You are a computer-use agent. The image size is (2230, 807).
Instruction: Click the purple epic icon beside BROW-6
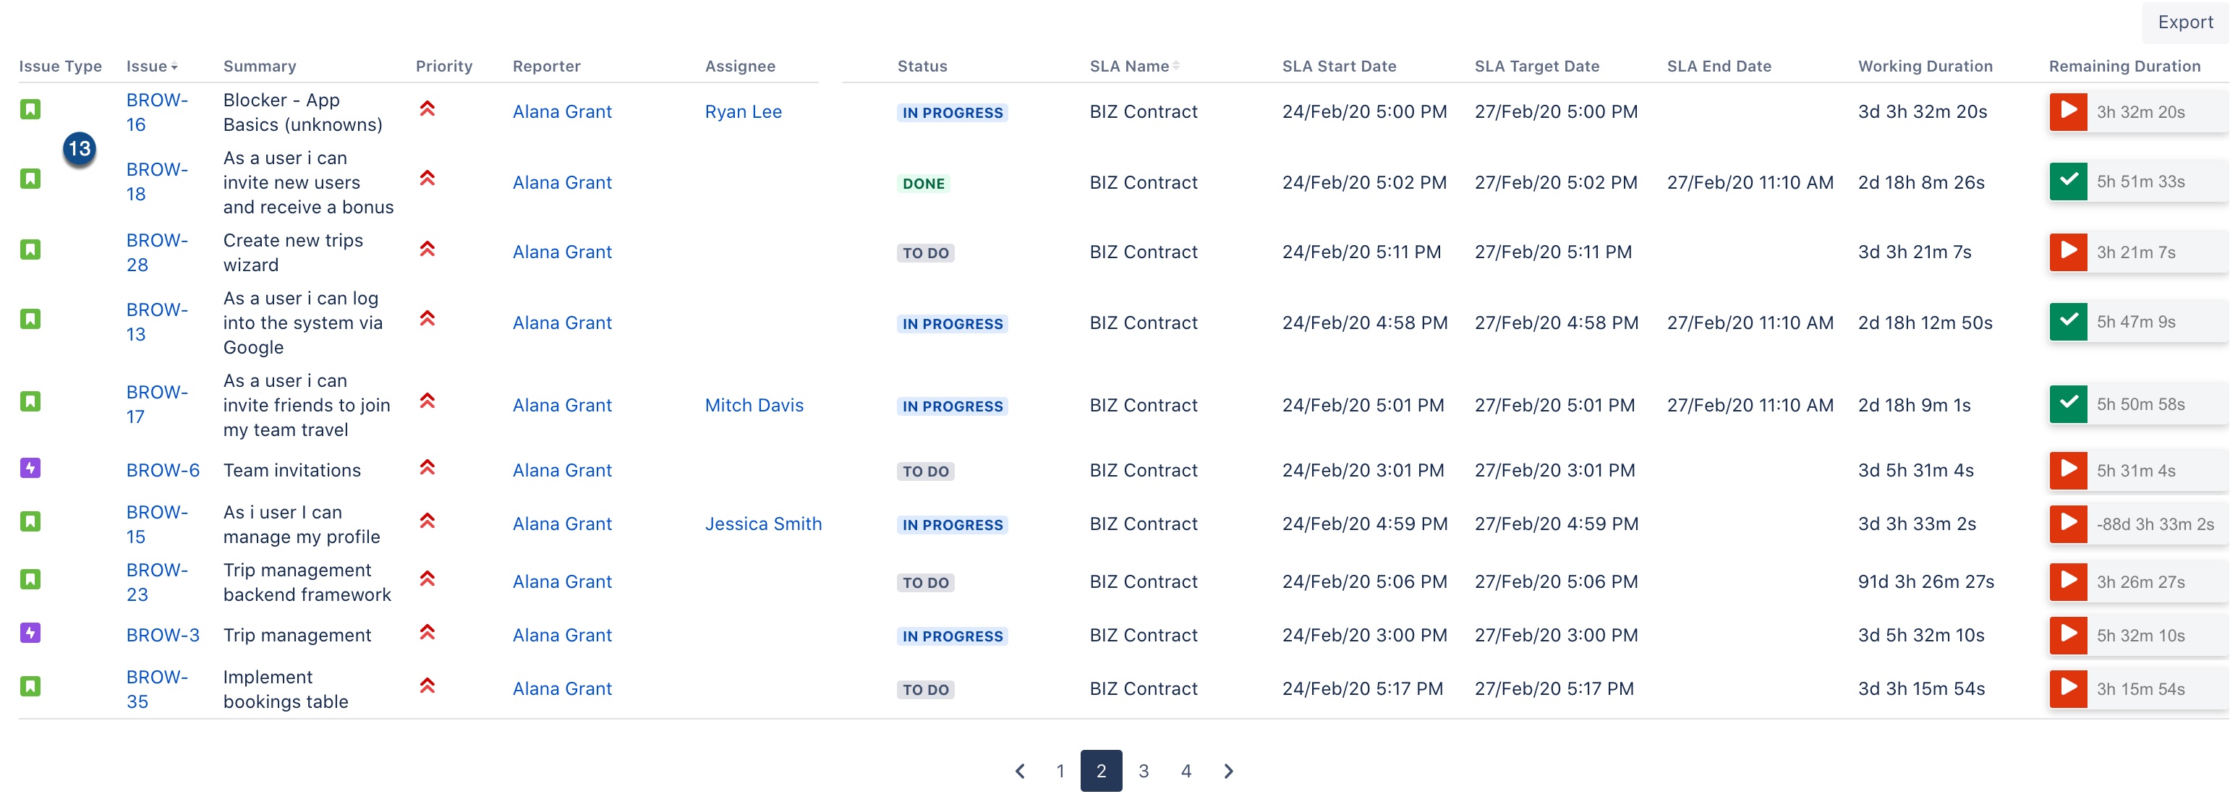pos(30,469)
